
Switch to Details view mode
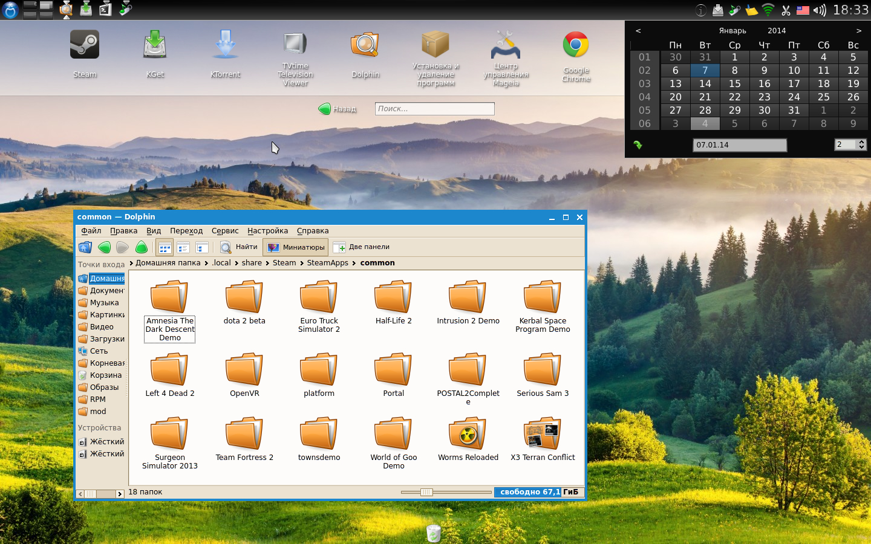pos(183,247)
